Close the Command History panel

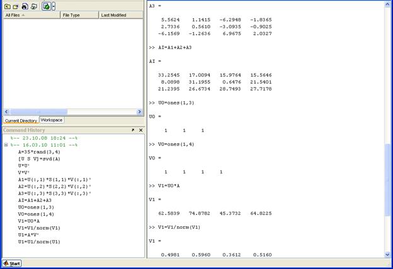point(140,130)
